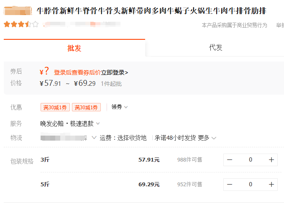Viewport: 284px width, 203px height.
Task: Select shipping destination via 选择收货地
Action: point(132,138)
